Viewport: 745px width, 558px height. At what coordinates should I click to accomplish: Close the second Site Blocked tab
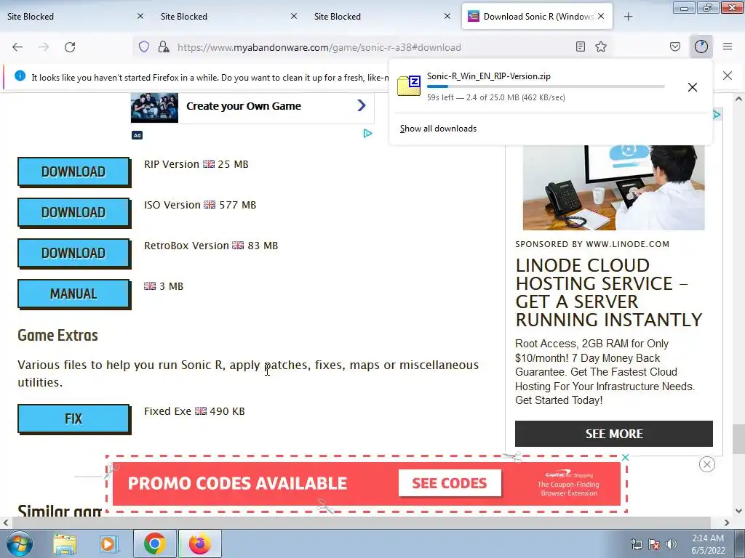pyautogui.click(x=294, y=16)
